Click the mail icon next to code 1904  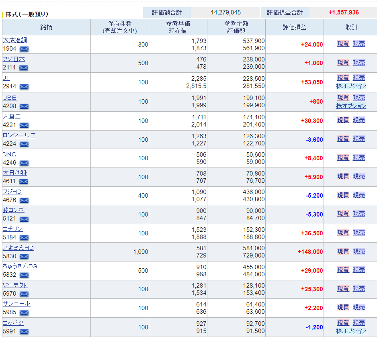pyautogui.click(x=24, y=49)
